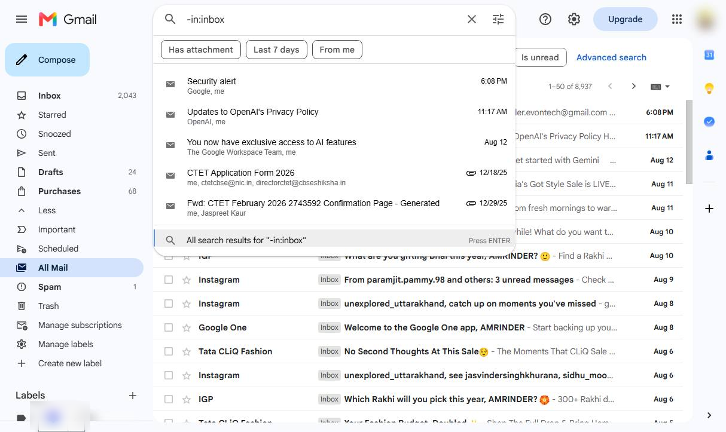Open Google account avatar
726x432 pixels.
706,19
